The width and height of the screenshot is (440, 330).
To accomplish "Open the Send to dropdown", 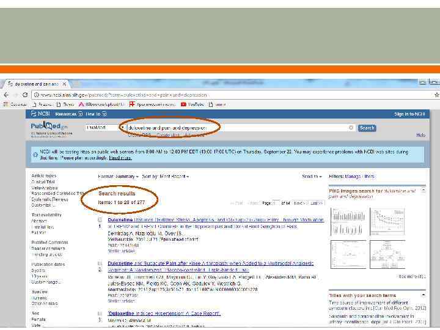I will [312, 177].
